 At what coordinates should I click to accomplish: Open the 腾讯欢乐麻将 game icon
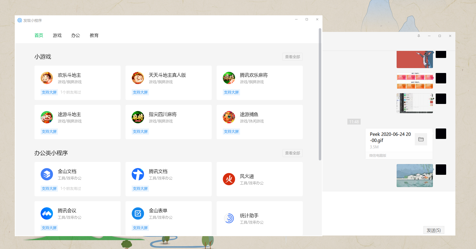(229, 78)
